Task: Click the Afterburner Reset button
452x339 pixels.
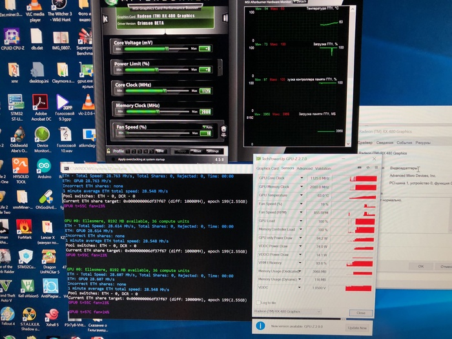Action: click(193, 150)
